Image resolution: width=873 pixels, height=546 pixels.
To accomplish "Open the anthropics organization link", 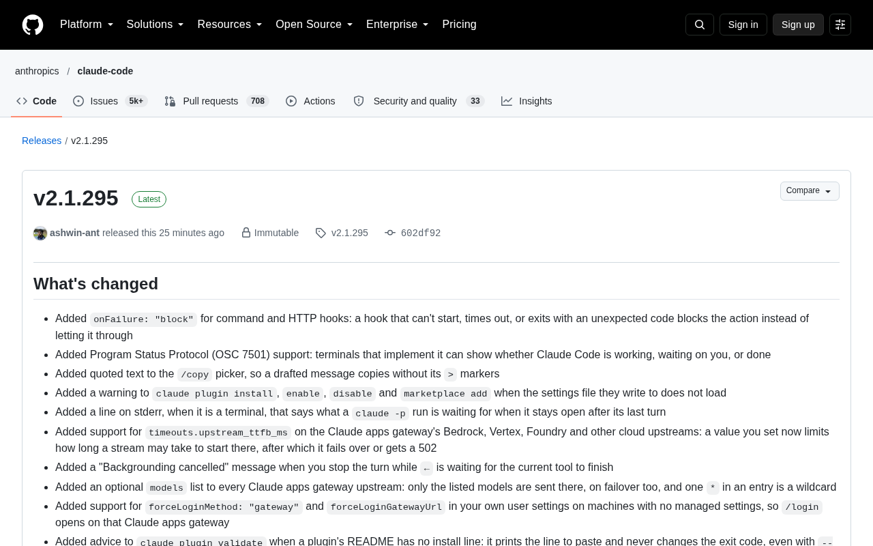I will point(37,71).
